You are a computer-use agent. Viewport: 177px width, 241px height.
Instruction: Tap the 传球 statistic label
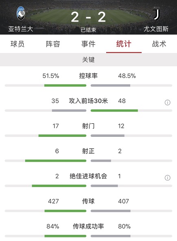88,201
